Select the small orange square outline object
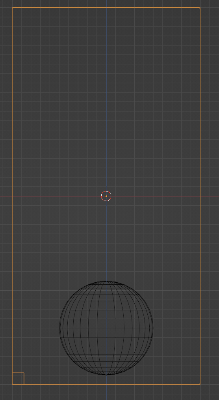 [18, 379]
